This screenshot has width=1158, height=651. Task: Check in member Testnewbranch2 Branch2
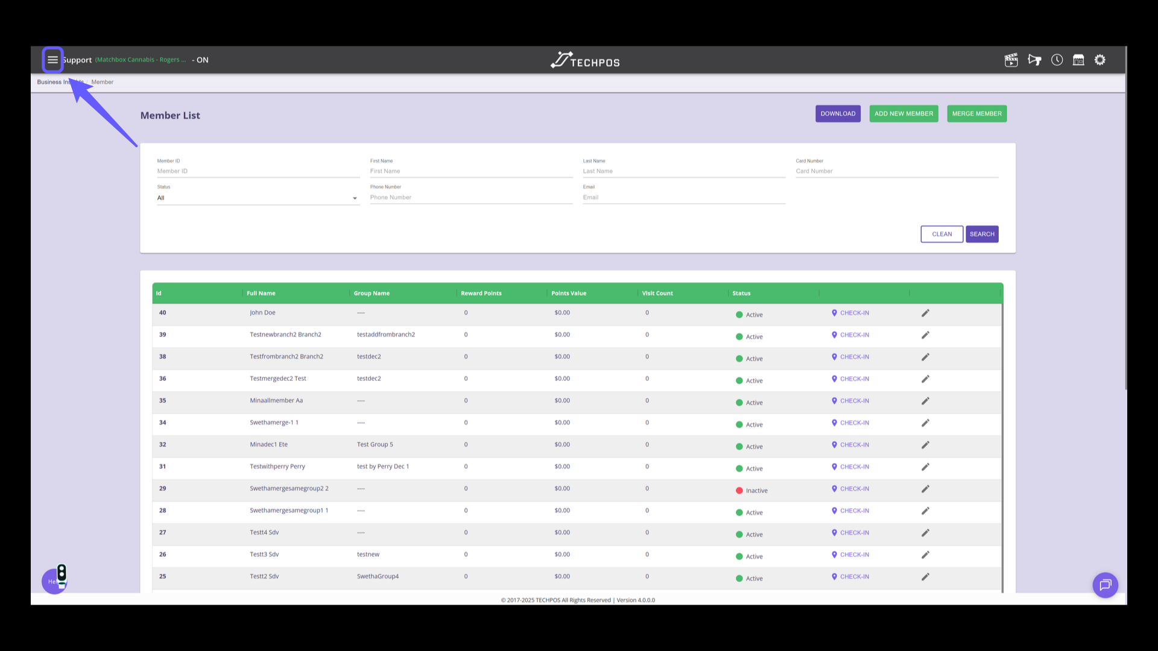pos(850,335)
